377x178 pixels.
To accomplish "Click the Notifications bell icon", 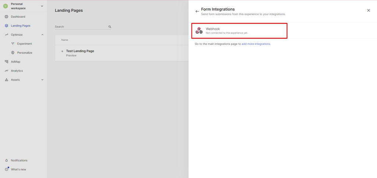I will [7, 160].
